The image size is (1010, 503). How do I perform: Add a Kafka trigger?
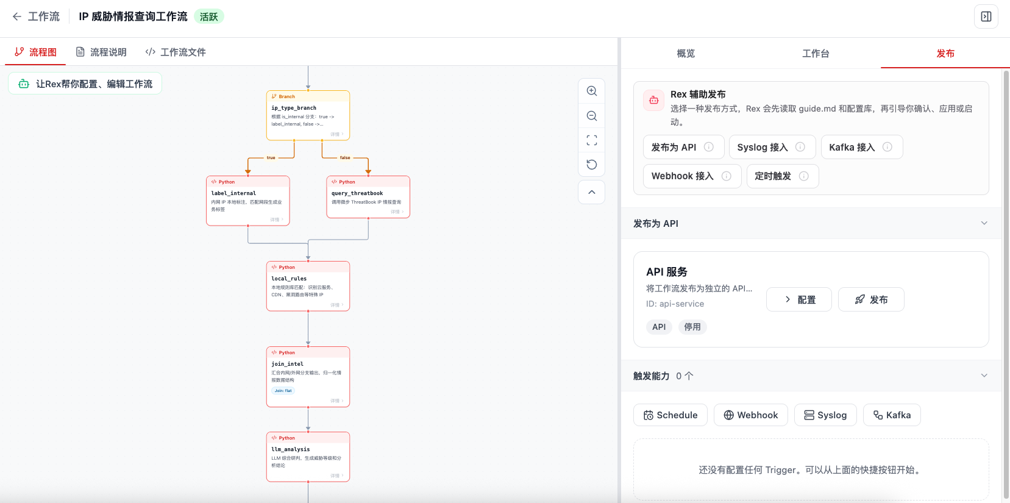(x=892, y=415)
